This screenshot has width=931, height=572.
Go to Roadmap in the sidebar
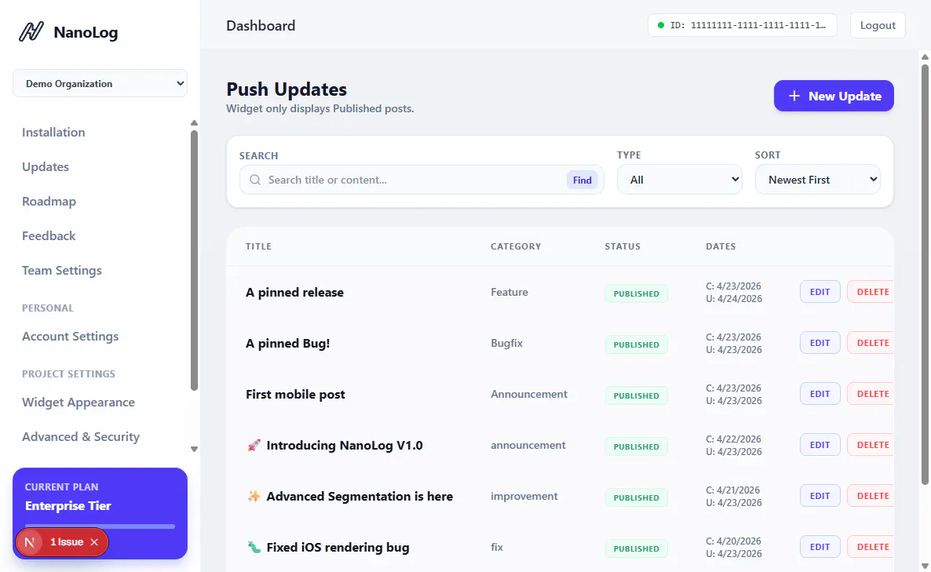(x=49, y=202)
